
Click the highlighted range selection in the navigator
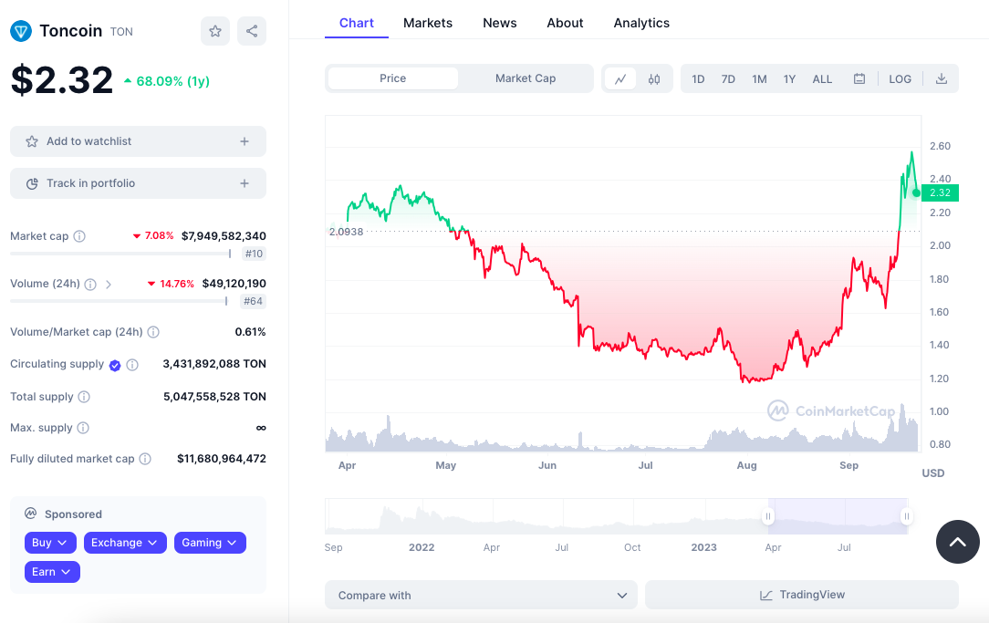[x=838, y=516]
